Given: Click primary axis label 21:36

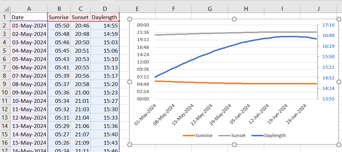Looking at the screenshot, I should (143, 32).
